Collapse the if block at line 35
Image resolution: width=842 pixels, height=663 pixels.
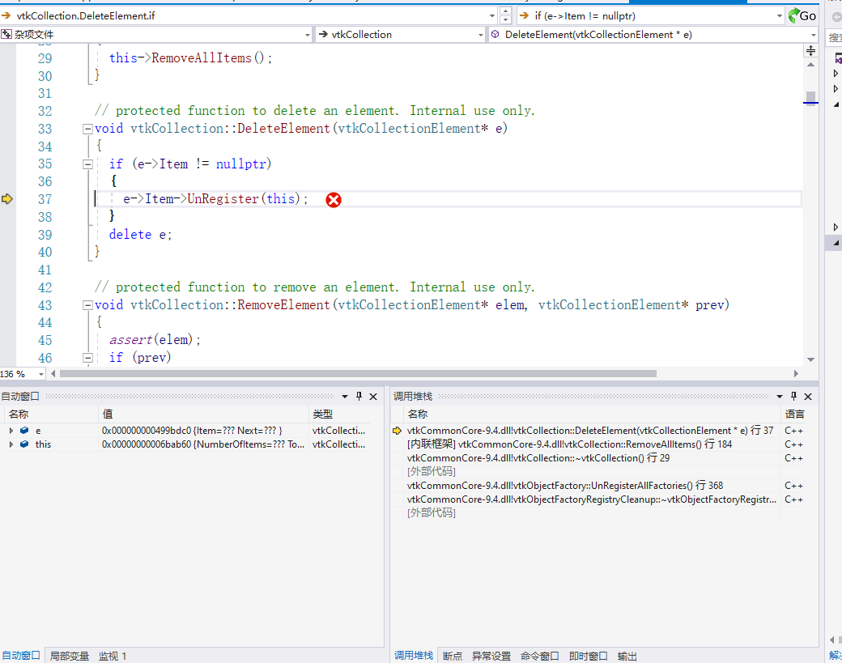87,164
